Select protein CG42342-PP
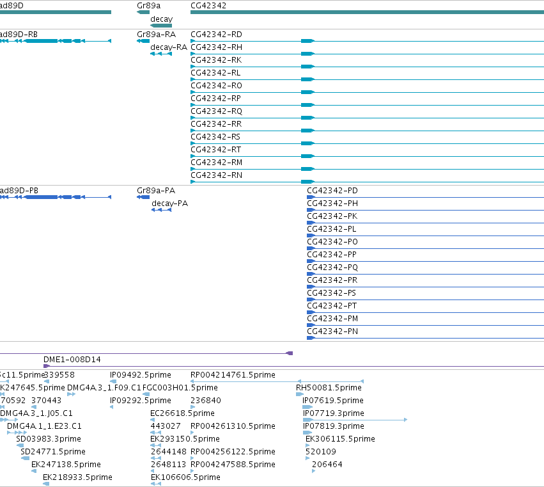 332,255
